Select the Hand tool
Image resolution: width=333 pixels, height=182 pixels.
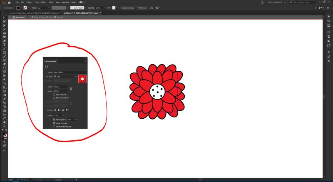click(4, 122)
